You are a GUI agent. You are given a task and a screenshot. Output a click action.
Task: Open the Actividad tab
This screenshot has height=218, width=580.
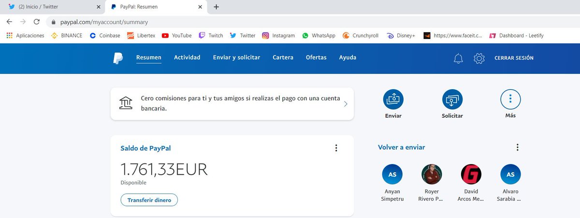[187, 57]
